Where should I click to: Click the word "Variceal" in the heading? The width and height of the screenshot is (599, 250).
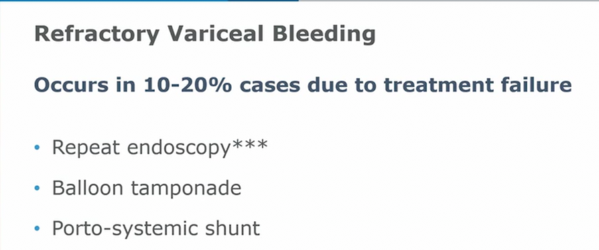(x=216, y=33)
